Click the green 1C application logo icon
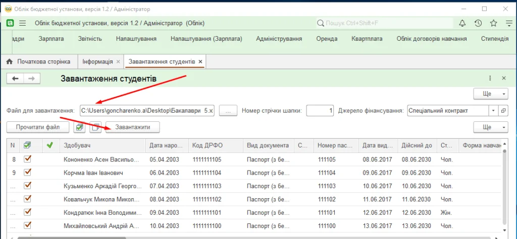This screenshot has height=239, width=517. point(11,23)
